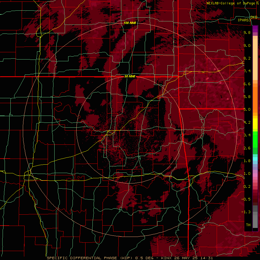Click the 100 NMI range ring label

point(130,23)
